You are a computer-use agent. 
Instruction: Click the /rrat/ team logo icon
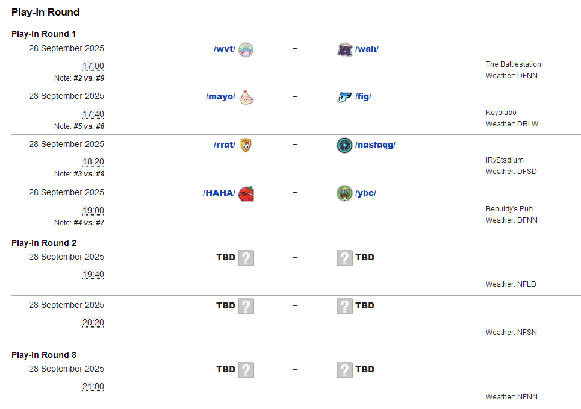(246, 145)
